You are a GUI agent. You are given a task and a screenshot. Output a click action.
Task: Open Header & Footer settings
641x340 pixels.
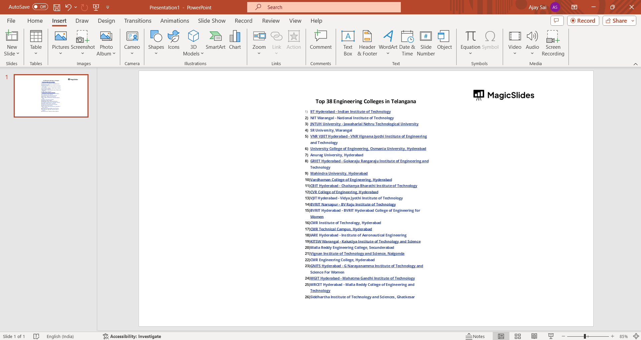pos(367,43)
